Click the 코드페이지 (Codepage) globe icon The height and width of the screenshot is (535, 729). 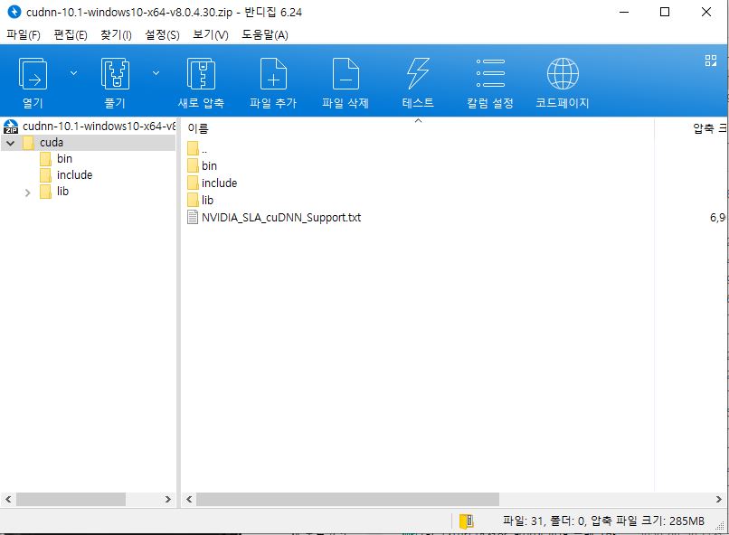click(x=563, y=73)
